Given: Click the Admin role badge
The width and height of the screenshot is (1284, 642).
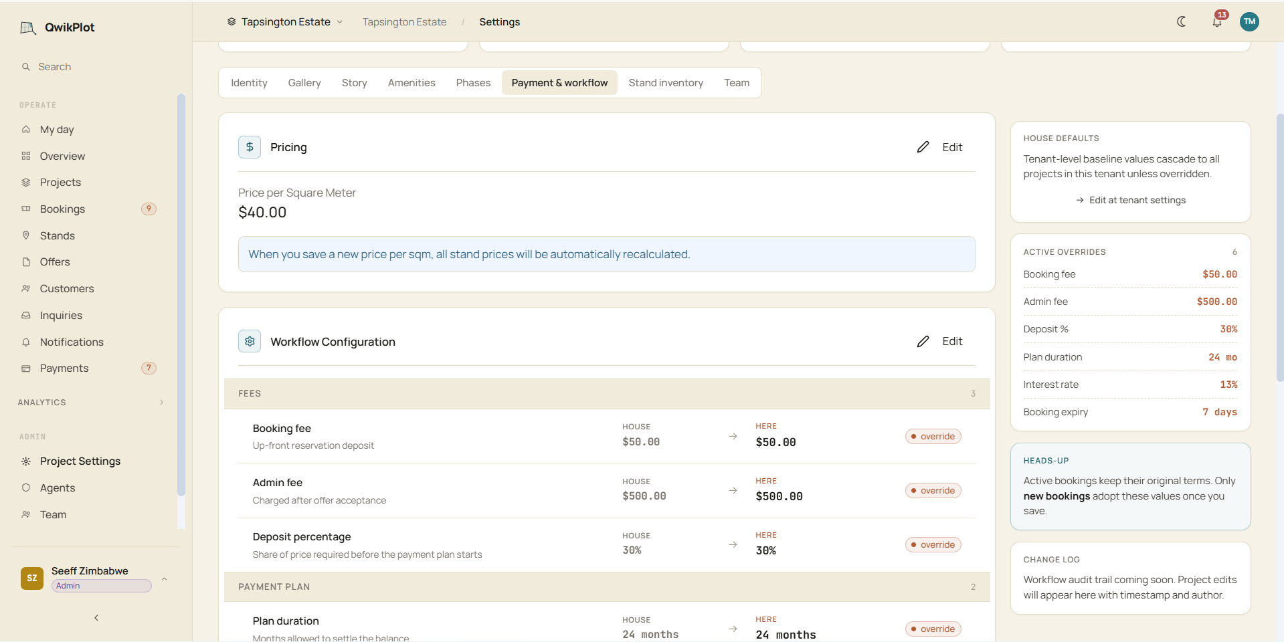Looking at the screenshot, I should [x=102, y=586].
